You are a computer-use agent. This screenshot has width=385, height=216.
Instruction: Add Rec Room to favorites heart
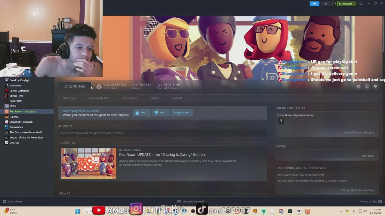(x=375, y=86)
